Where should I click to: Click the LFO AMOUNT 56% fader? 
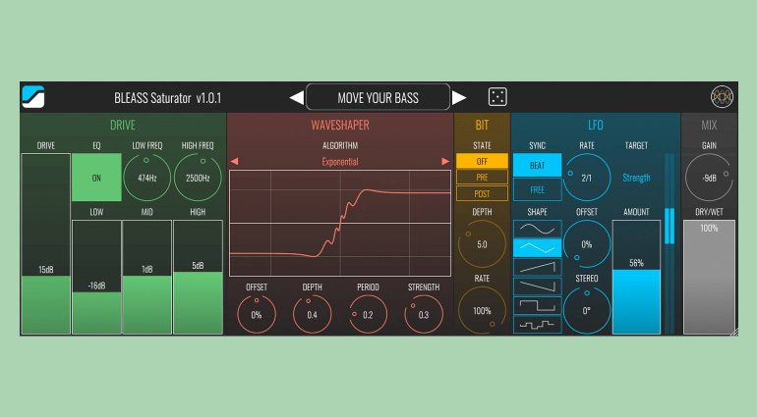coord(636,278)
